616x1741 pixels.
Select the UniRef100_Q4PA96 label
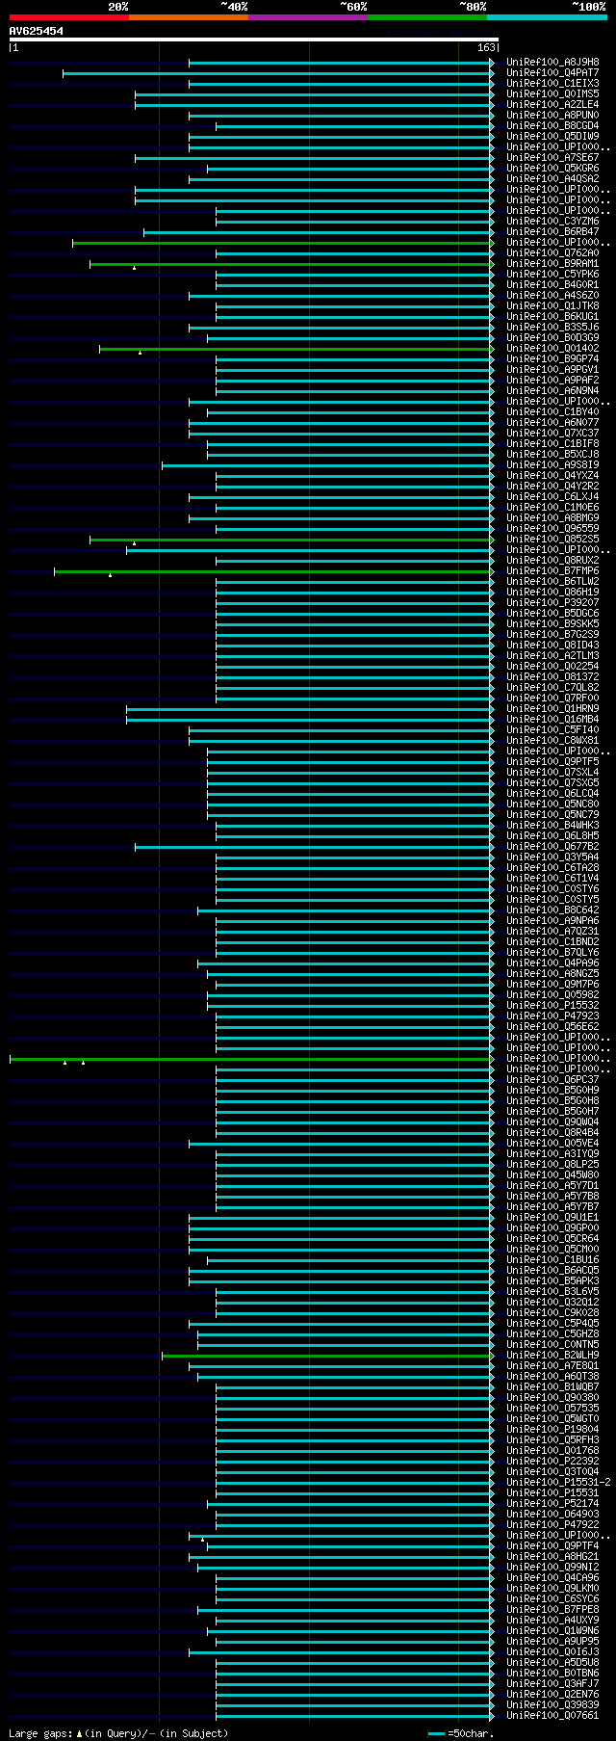pyautogui.click(x=552, y=963)
